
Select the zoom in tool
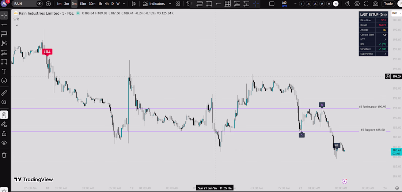4,102
